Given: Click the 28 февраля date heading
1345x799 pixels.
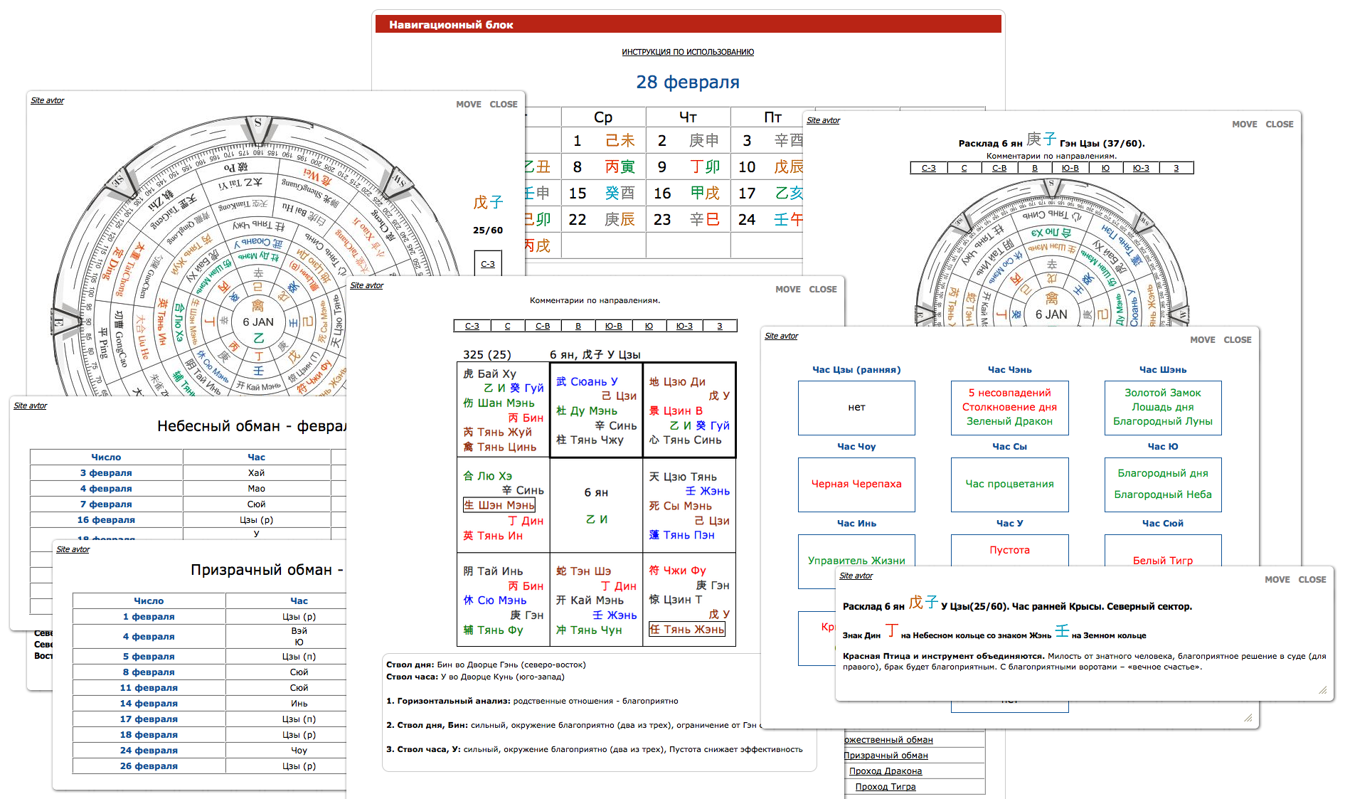Looking at the screenshot, I should (688, 83).
